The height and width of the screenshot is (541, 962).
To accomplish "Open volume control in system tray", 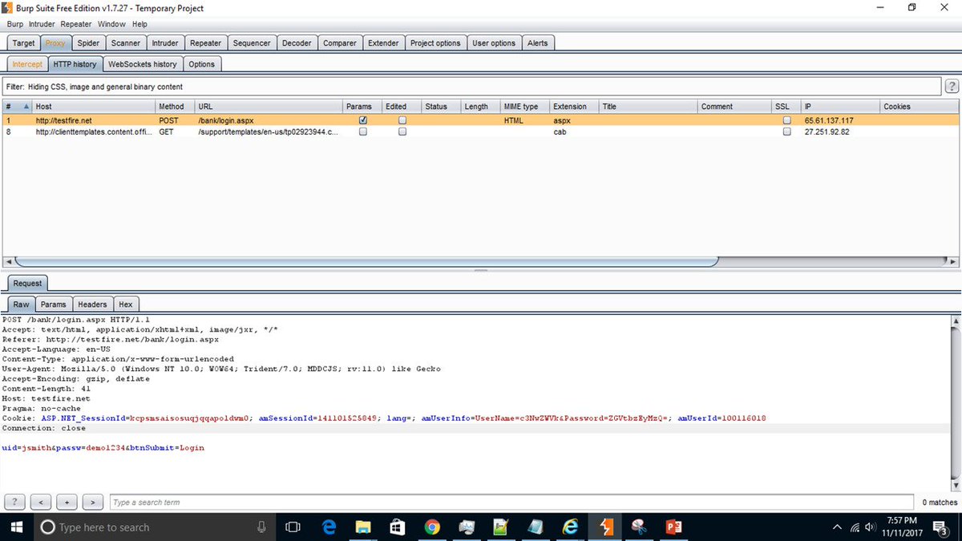I will (870, 527).
